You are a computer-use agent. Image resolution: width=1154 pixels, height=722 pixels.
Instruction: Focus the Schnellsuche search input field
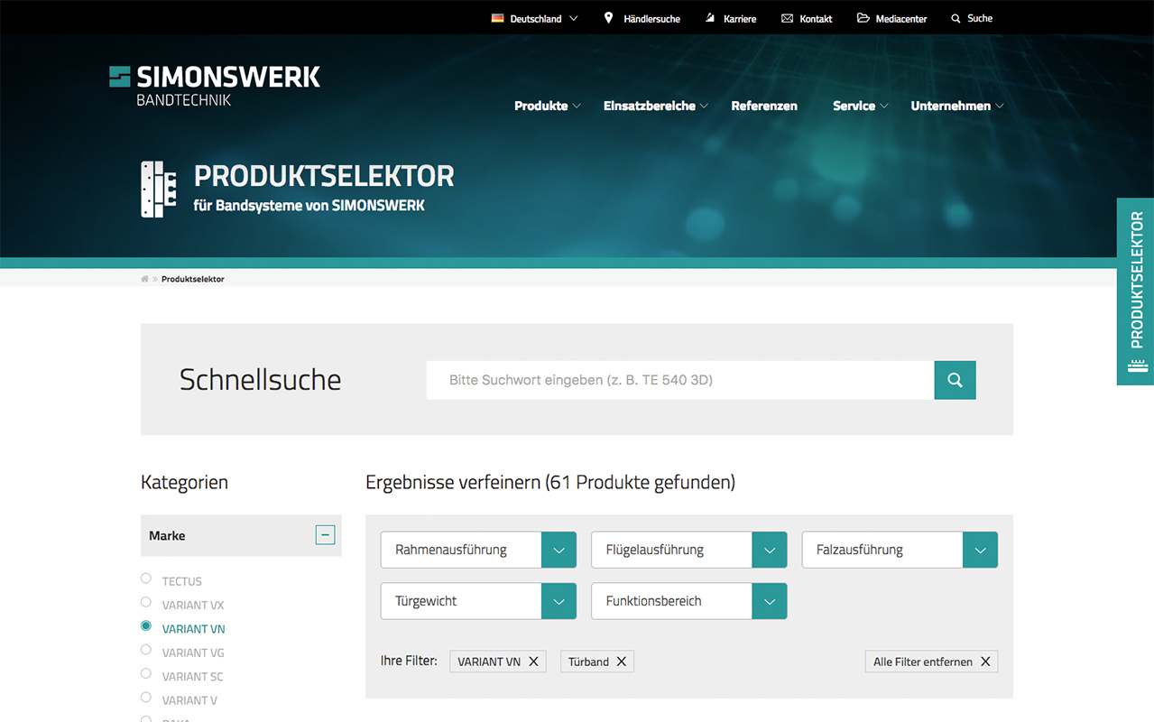[x=680, y=380]
